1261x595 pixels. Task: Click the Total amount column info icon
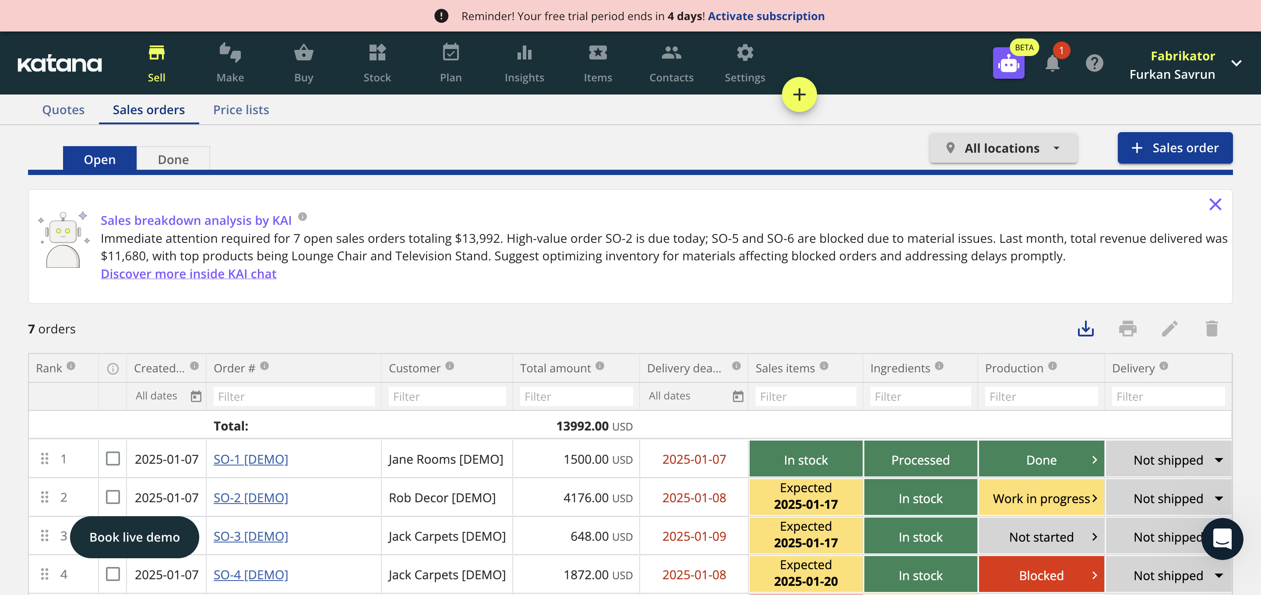pyautogui.click(x=600, y=365)
